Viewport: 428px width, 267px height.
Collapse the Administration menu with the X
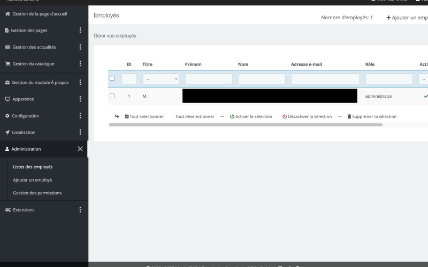tap(80, 149)
